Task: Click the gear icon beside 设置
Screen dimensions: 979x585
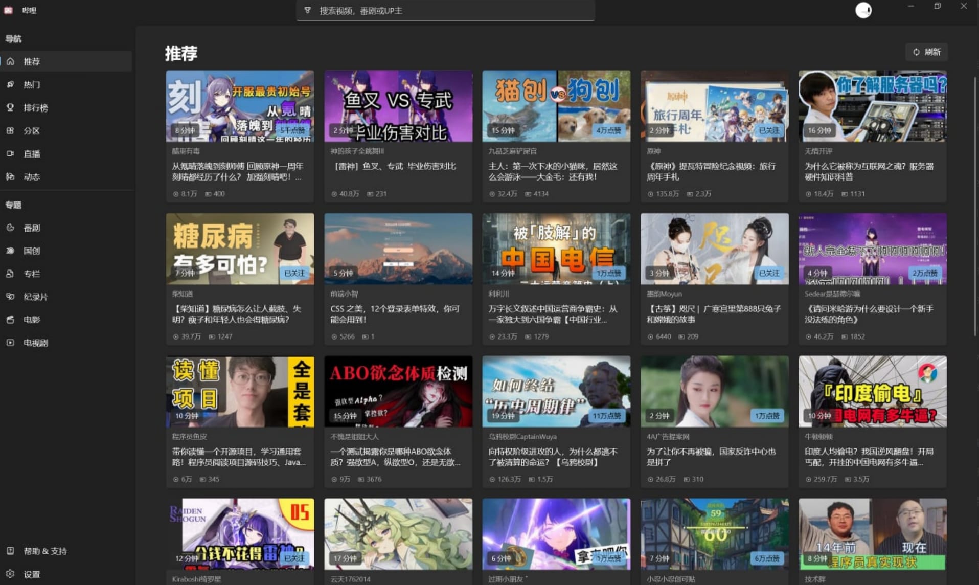Action: click(x=10, y=574)
